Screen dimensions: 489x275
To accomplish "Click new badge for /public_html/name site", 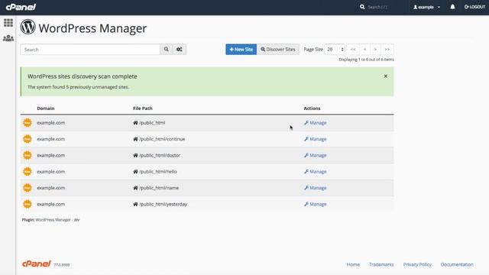I will 28,188.
